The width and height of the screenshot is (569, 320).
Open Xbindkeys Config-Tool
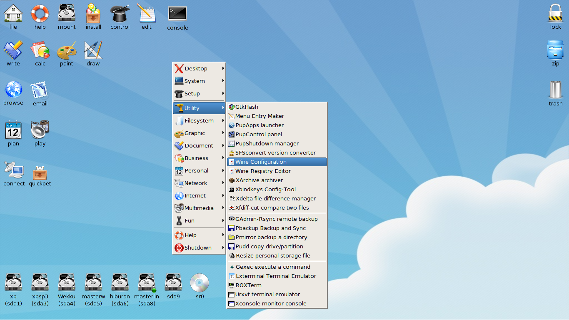[277, 190]
